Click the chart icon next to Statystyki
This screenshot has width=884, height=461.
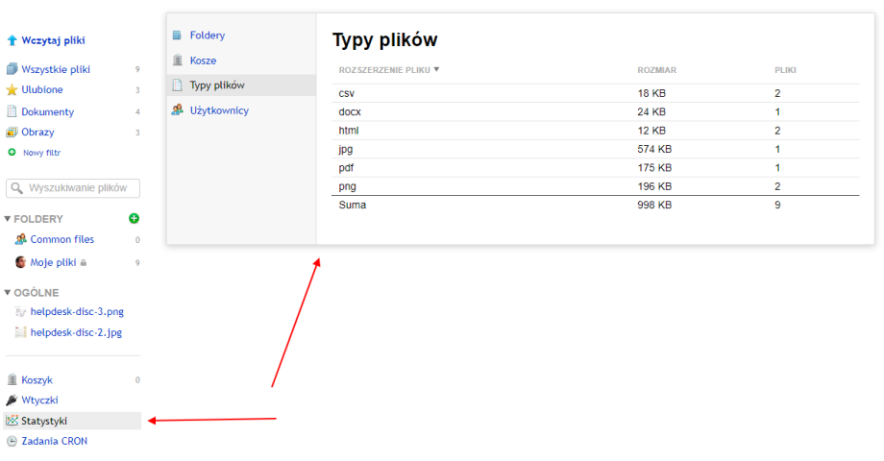coord(12,421)
